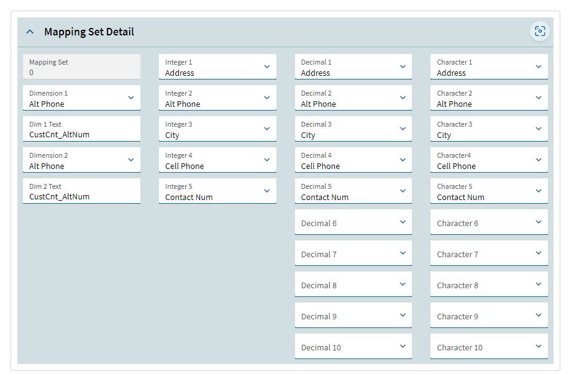
Task: Expand the Integer 1 Address dropdown
Action: click(217, 66)
